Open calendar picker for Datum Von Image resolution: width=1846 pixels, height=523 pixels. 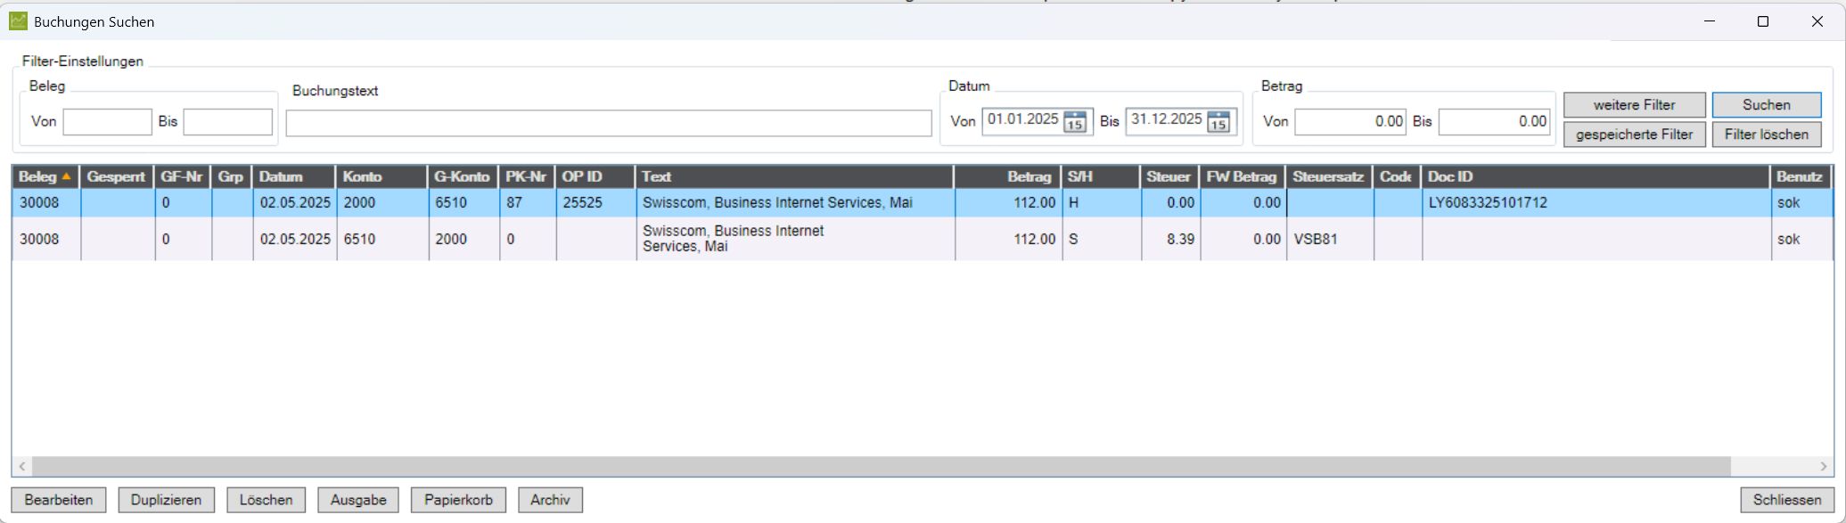[x=1075, y=122]
